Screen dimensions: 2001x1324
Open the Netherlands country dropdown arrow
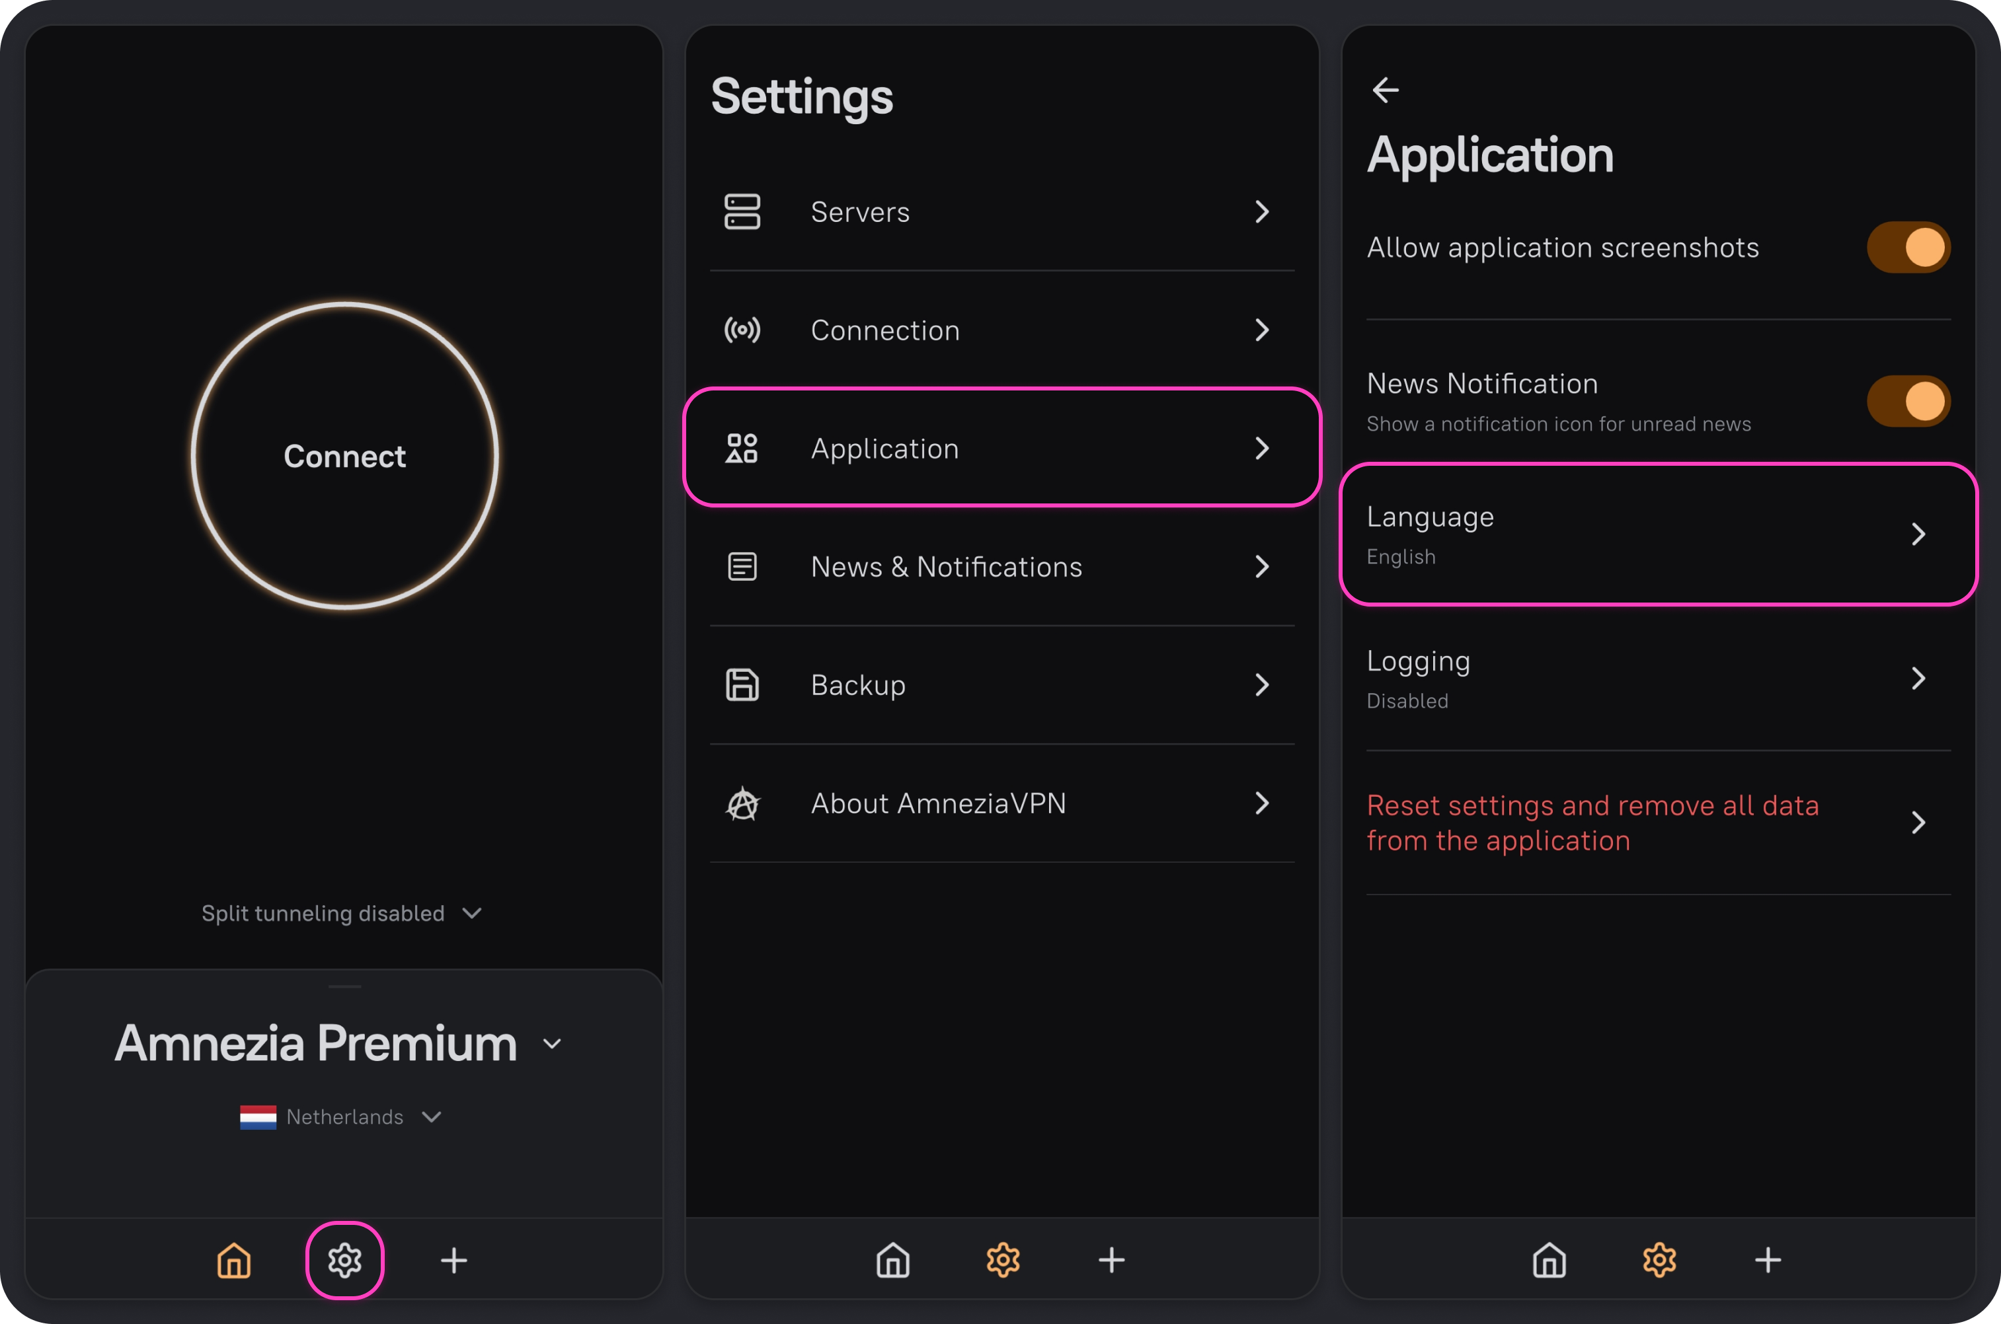432,1117
